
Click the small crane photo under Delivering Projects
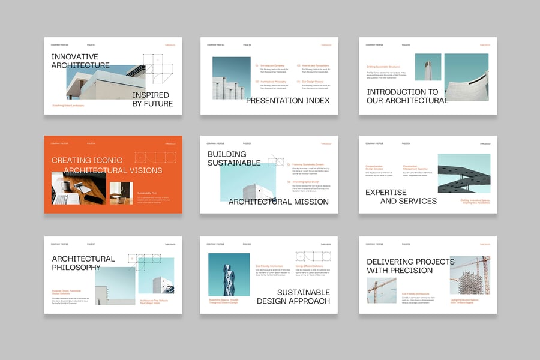[382, 290]
